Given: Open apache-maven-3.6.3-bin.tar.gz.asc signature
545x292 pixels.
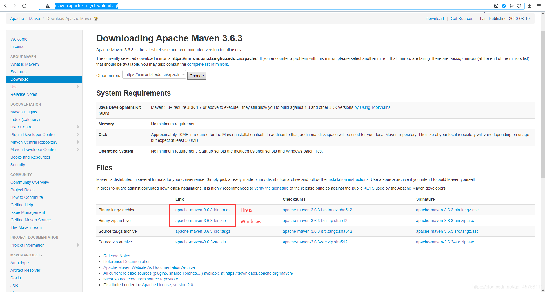Looking at the screenshot, I should pos(447,210).
